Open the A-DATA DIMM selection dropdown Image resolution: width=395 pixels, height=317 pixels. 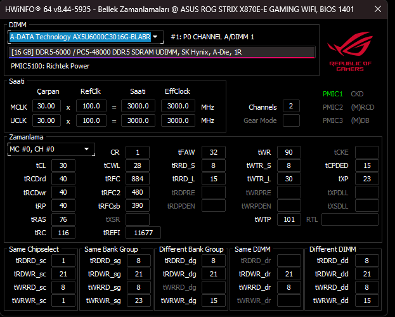(x=86, y=37)
